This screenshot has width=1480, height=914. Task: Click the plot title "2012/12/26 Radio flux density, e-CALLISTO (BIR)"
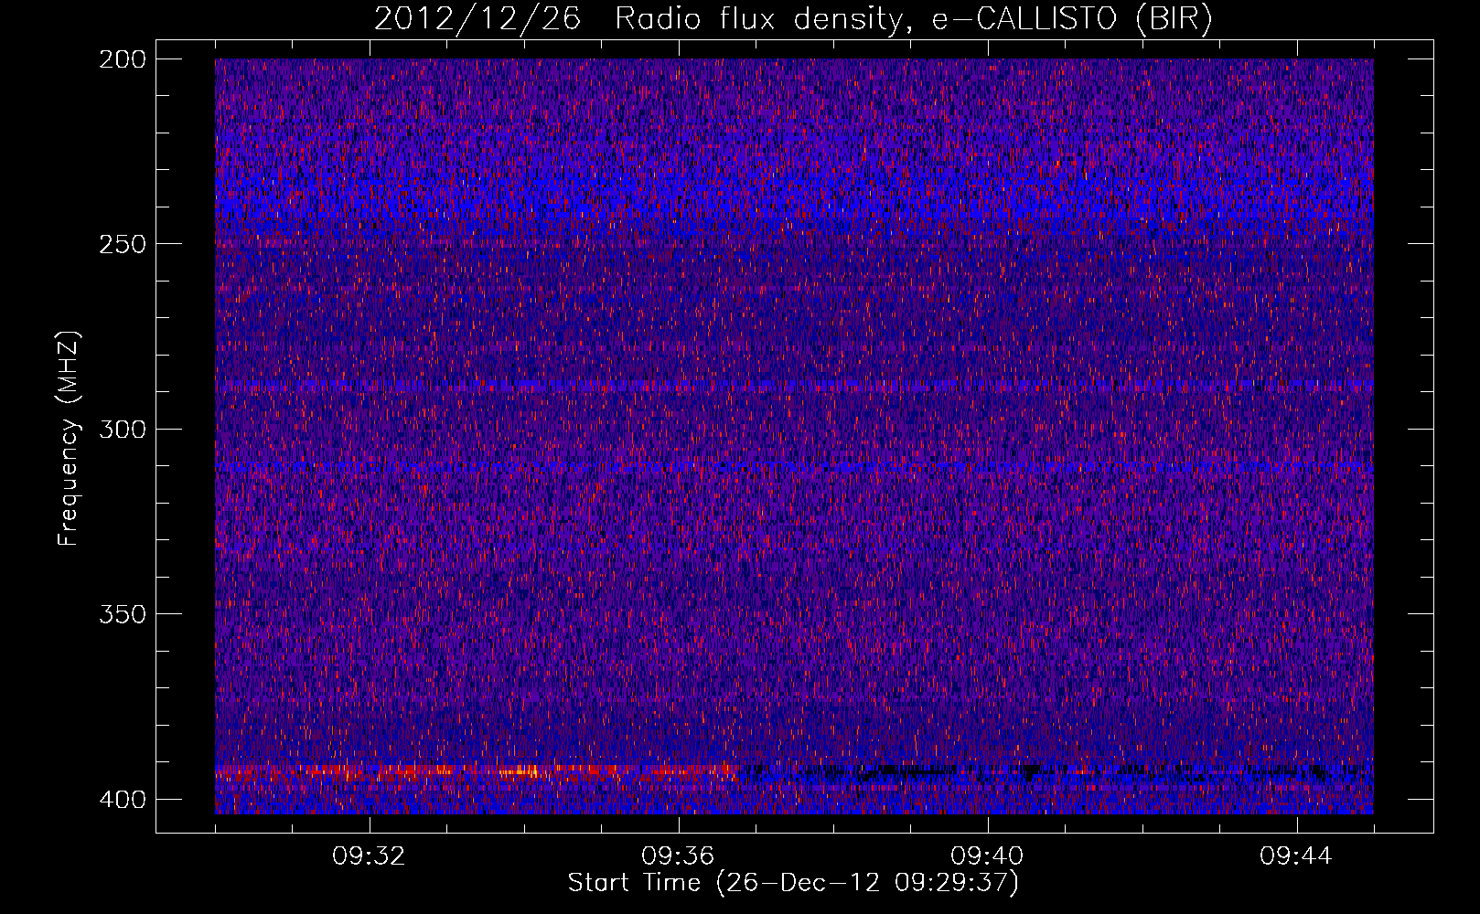point(793,19)
